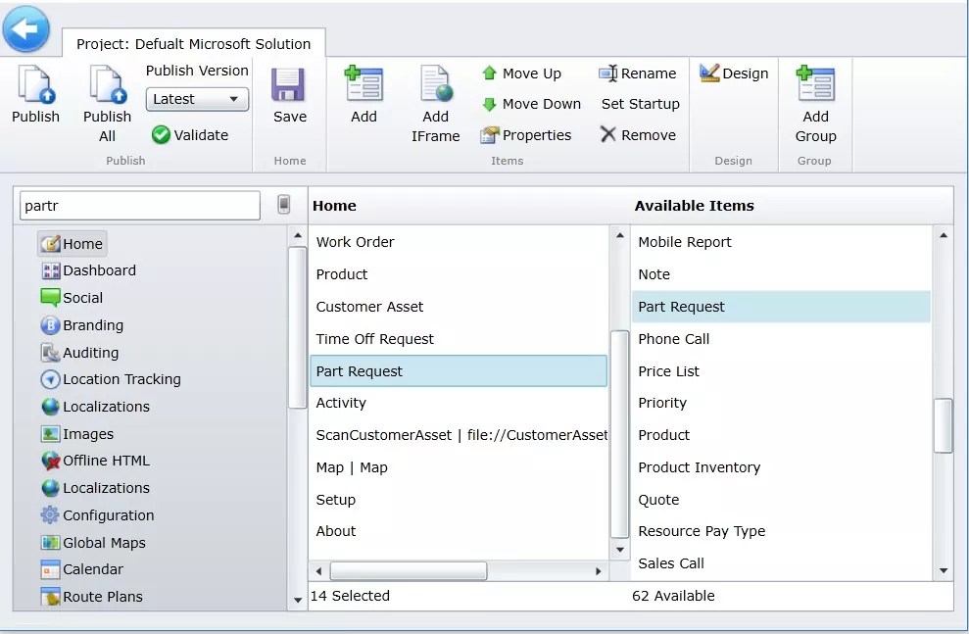Image resolution: width=969 pixels, height=634 pixels.
Task: Click the Set Startup button
Action: click(x=639, y=104)
